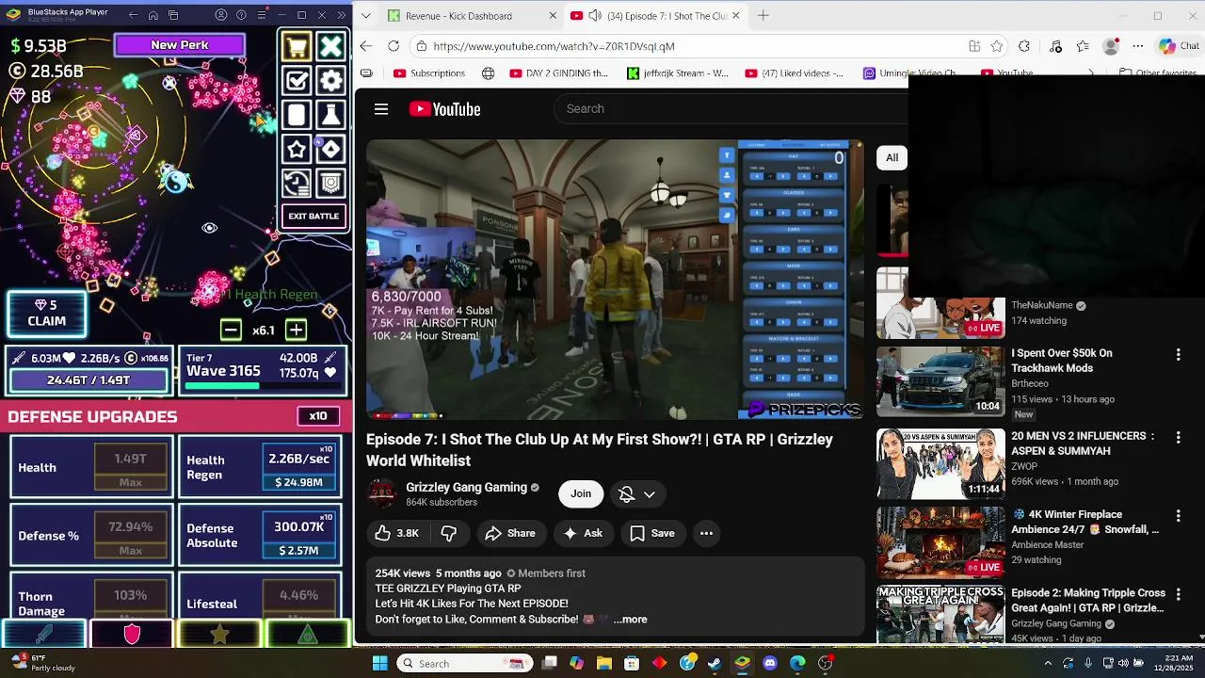Select the star utility upgrades tab
Viewport: 1205px width, 678px height.
tap(219, 635)
